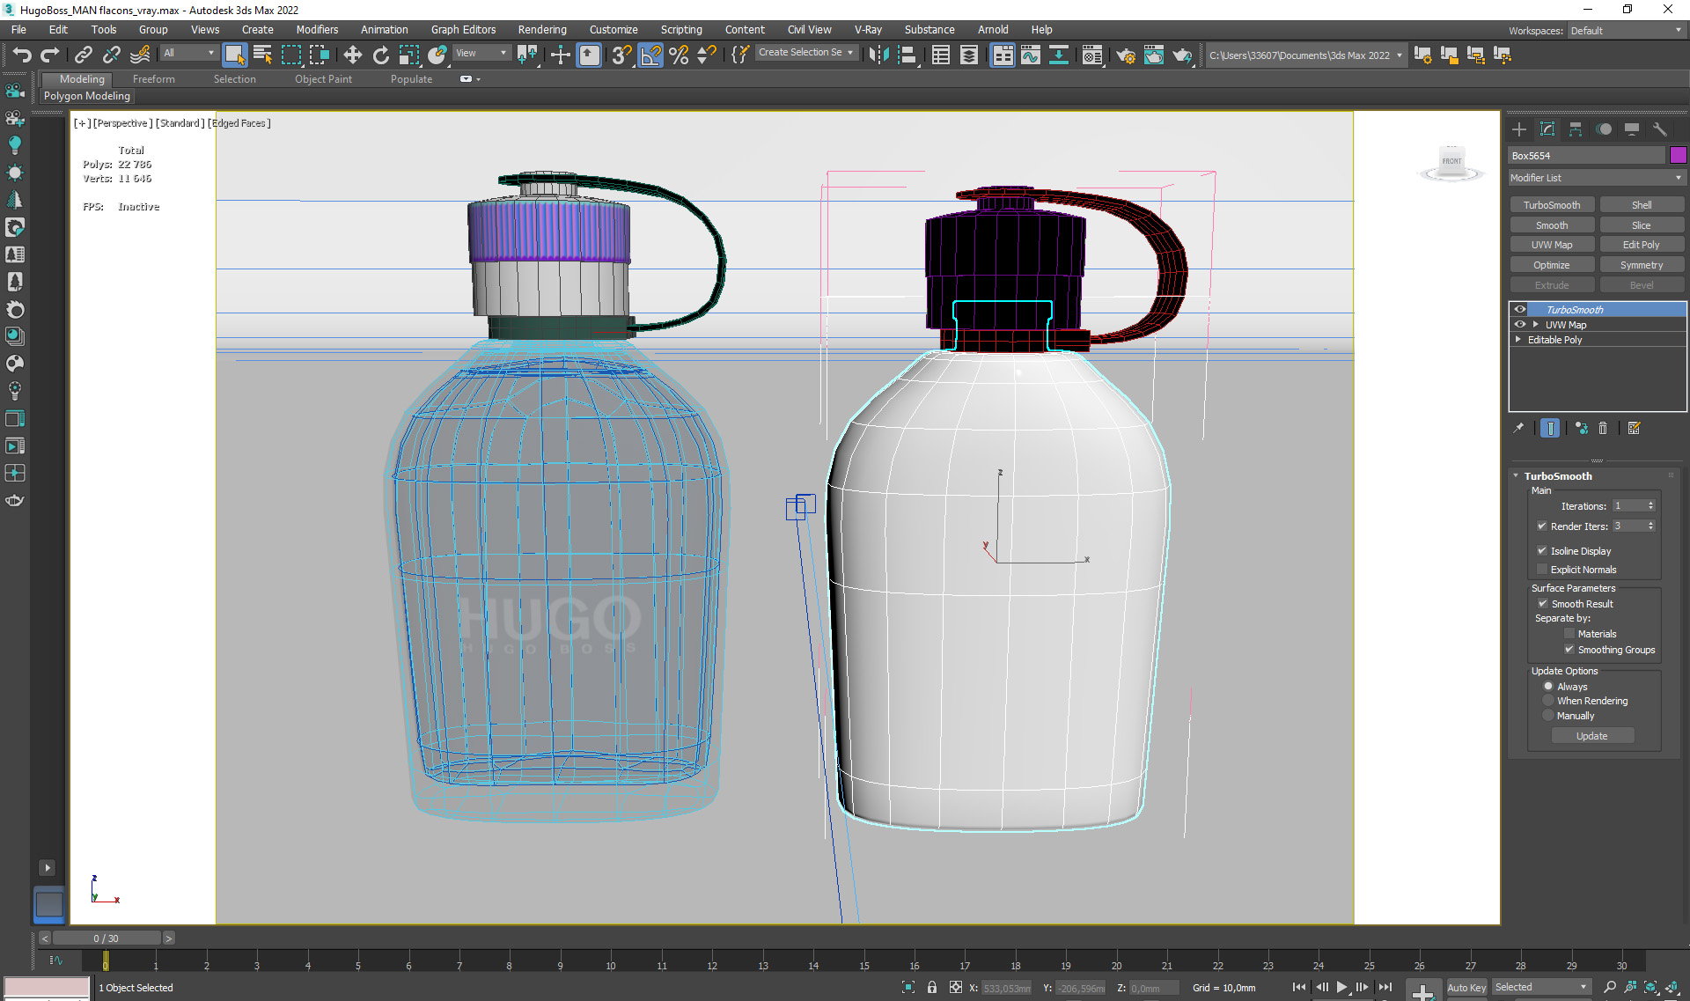Open the Display panel tab
Viewport: 1690px width, 1001px height.
click(x=1632, y=129)
